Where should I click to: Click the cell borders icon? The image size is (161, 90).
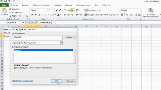46,15
